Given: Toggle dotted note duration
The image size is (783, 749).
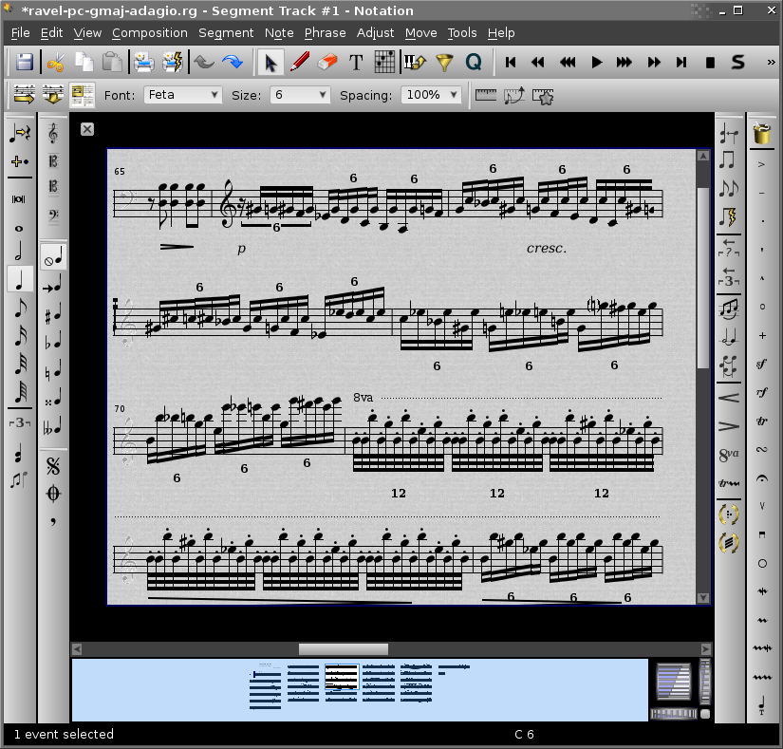Looking at the screenshot, I should [x=21, y=161].
